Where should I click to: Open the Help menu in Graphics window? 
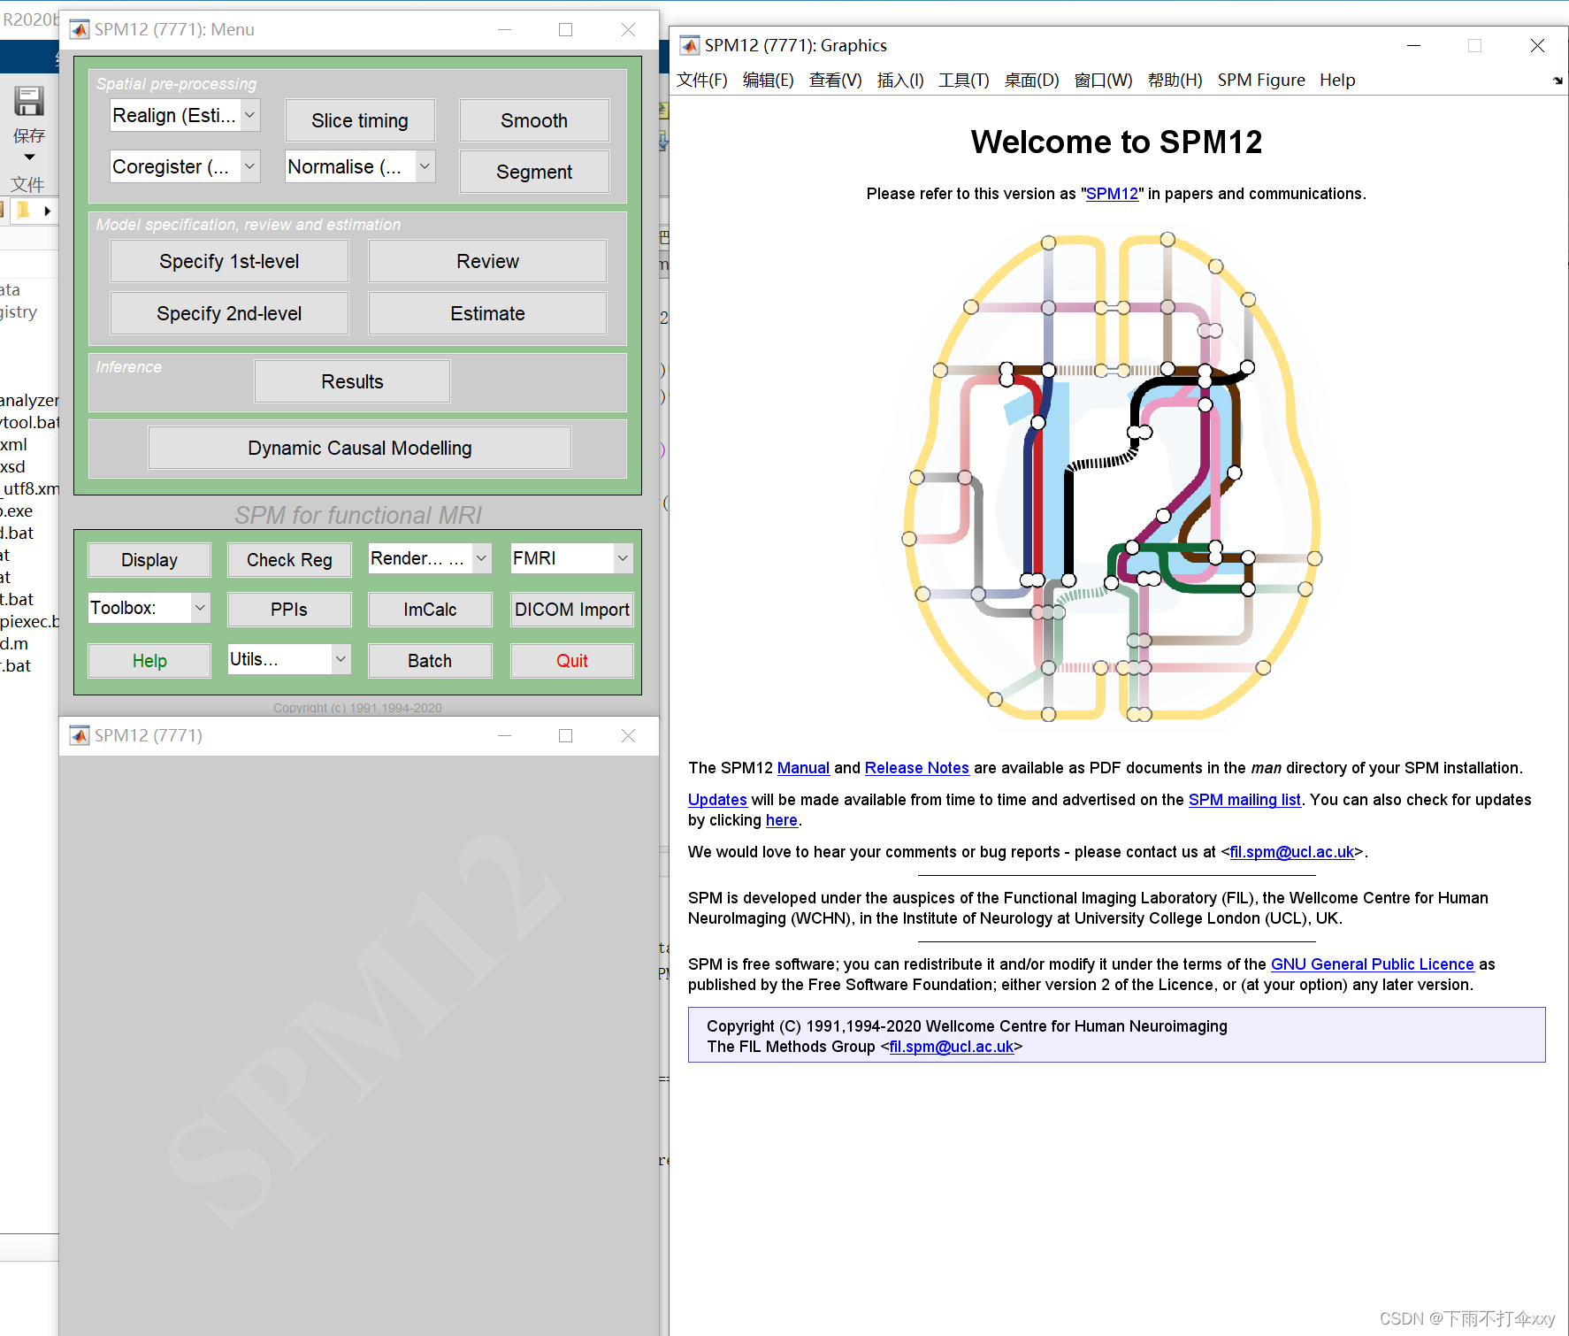click(1337, 81)
